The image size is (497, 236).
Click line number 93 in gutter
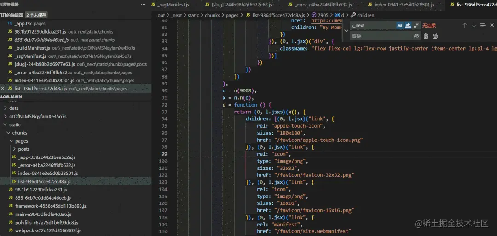[x=164, y=112]
